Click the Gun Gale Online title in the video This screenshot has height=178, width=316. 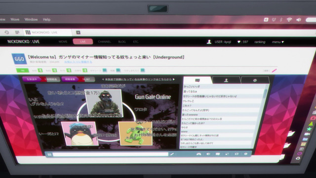point(153,97)
